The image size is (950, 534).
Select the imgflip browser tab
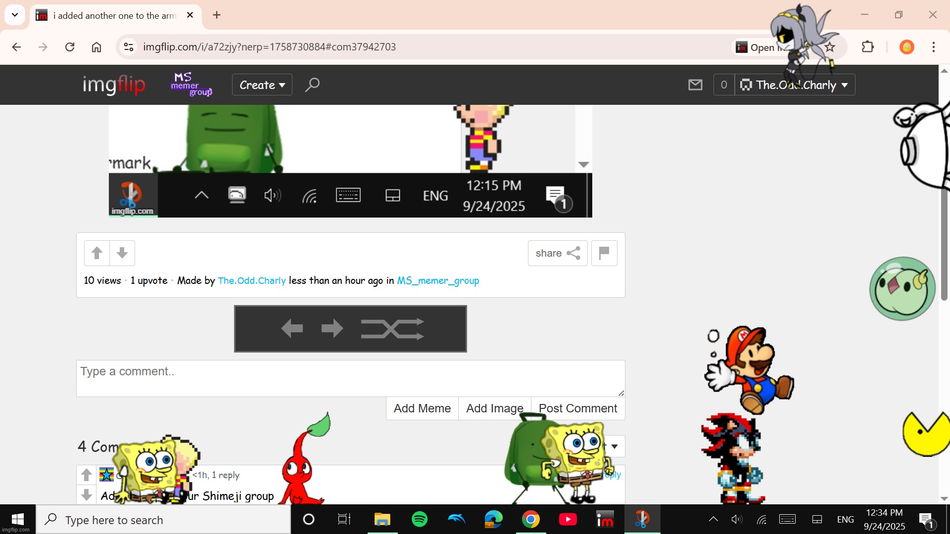114,15
